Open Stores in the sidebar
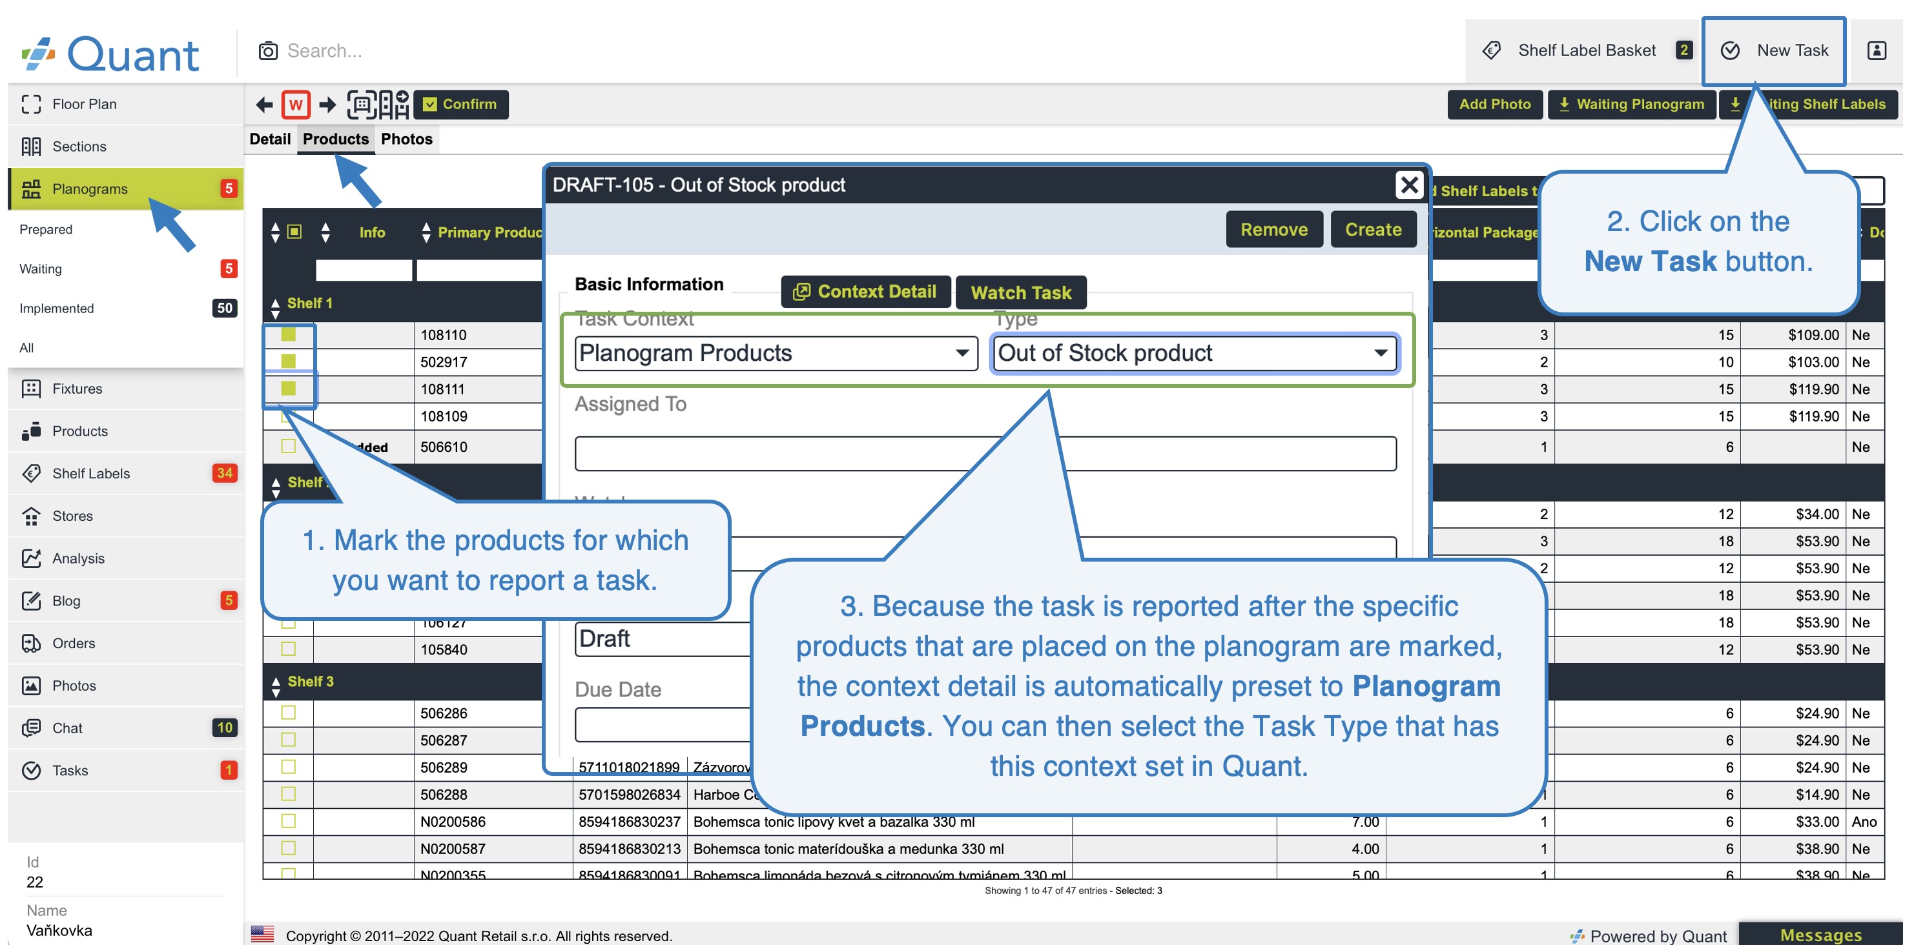Viewport: 1914px width, 945px height. [x=125, y=516]
